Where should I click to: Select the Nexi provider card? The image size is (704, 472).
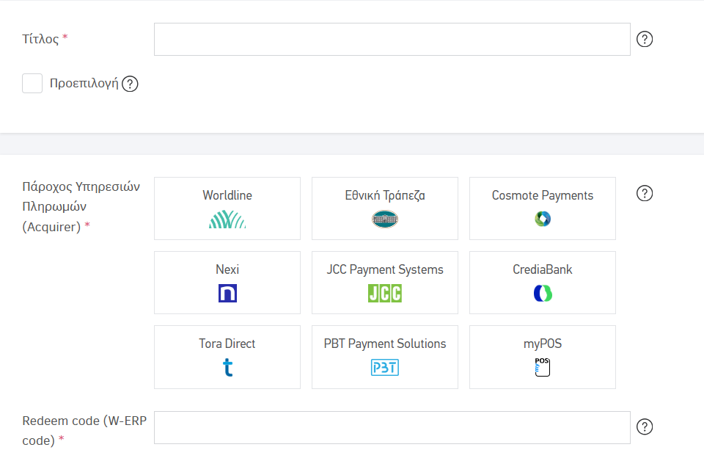click(x=227, y=283)
